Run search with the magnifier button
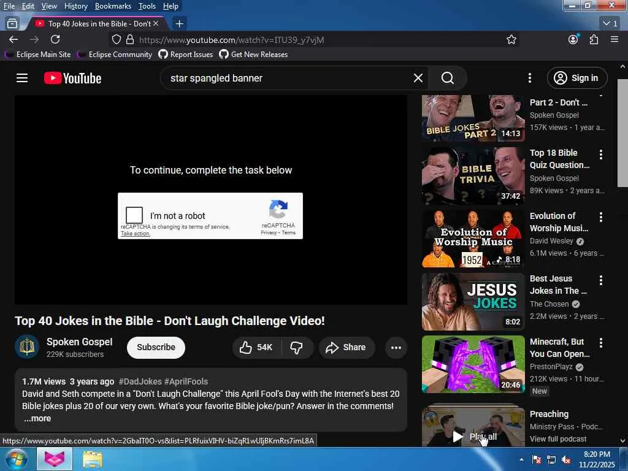 coord(447,78)
